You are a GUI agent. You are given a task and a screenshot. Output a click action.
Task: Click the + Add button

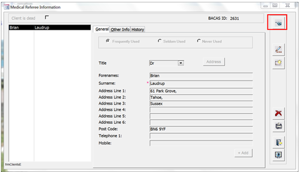pos(243,153)
